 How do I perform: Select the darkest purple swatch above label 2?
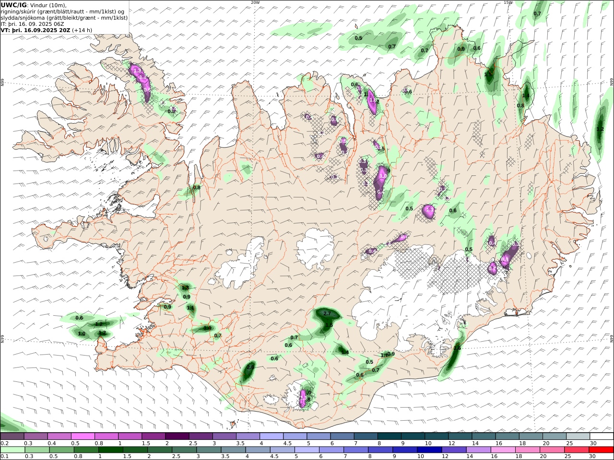click(177, 437)
